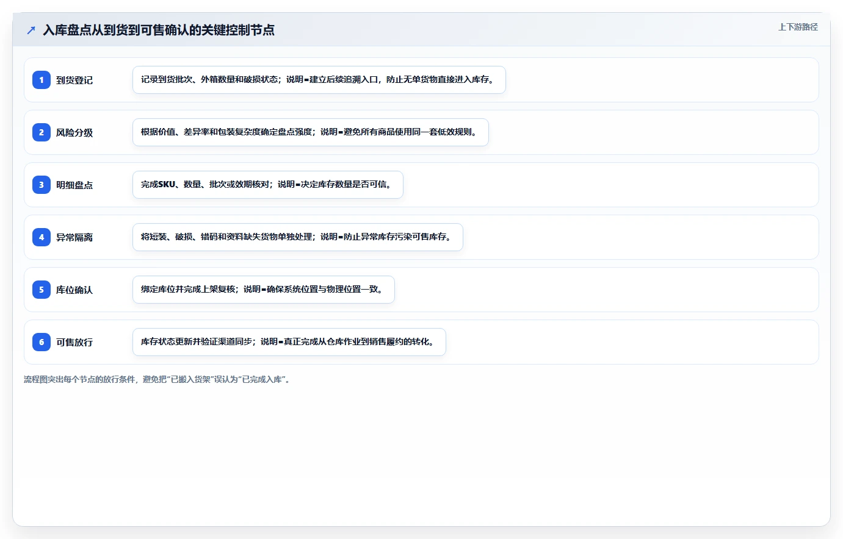Select the 可售放行 step label
The image size is (843, 539).
(74, 342)
